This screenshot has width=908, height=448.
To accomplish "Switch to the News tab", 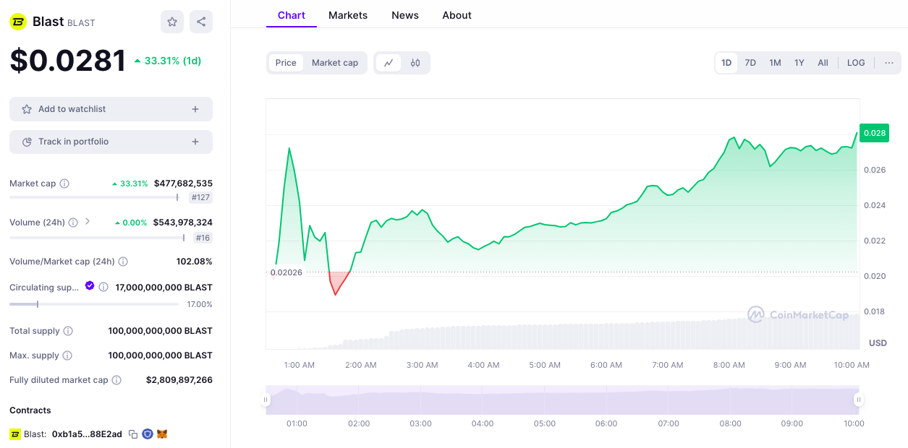I will pyautogui.click(x=405, y=15).
